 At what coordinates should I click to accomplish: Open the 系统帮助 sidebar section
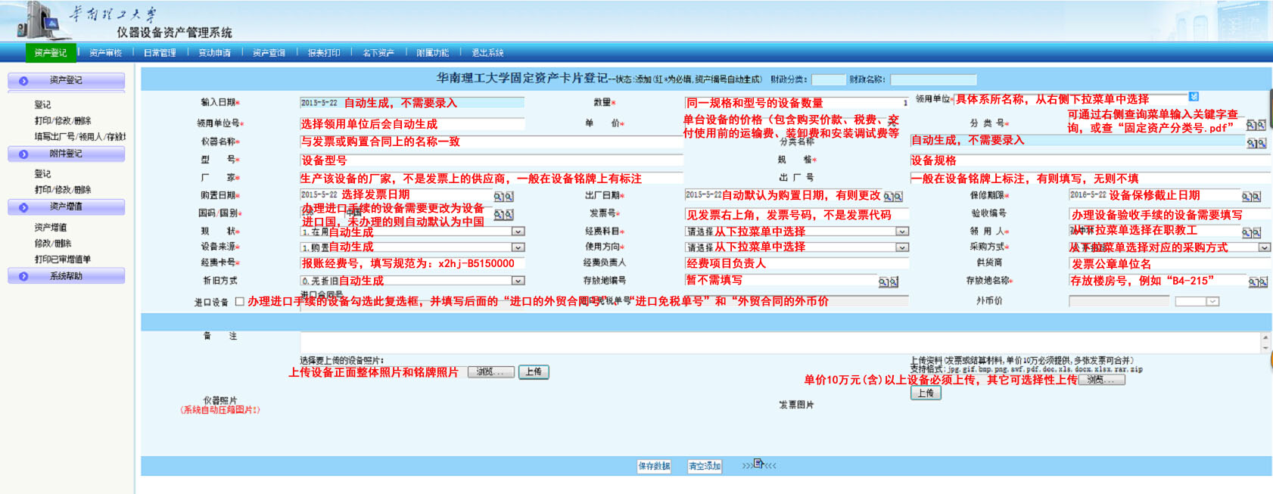coord(67,277)
